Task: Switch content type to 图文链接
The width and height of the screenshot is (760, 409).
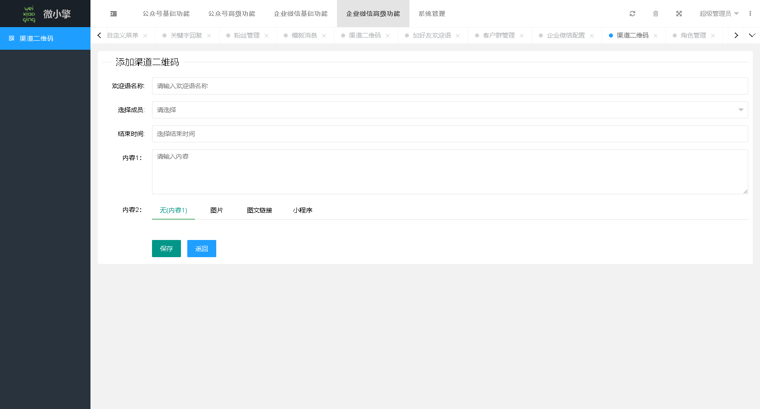Action: pyautogui.click(x=259, y=210)
